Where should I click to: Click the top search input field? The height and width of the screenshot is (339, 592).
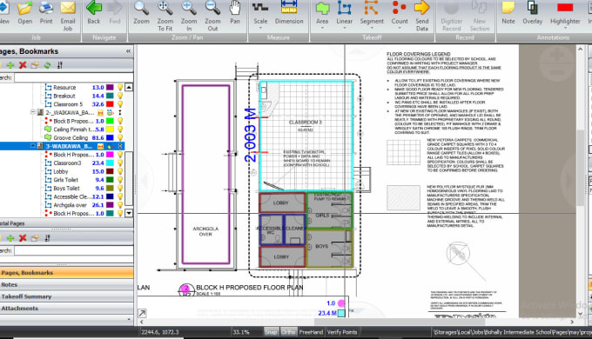(74, 77)
